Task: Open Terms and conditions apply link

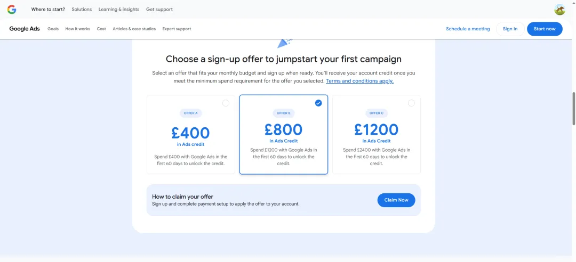Action: click(359, 81)
